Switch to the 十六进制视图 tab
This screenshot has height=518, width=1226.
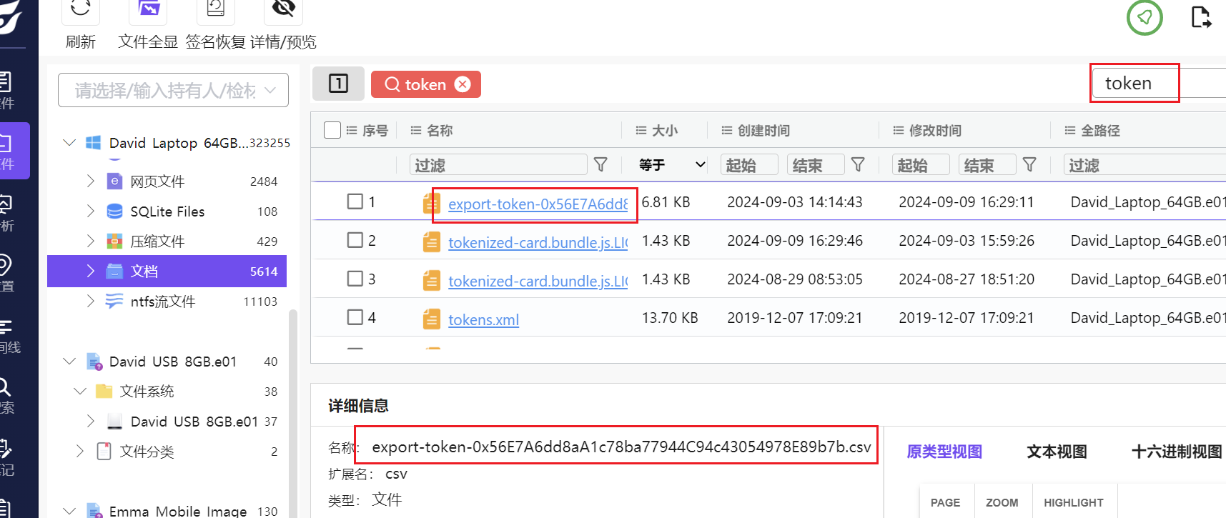tap(1176, 452)
